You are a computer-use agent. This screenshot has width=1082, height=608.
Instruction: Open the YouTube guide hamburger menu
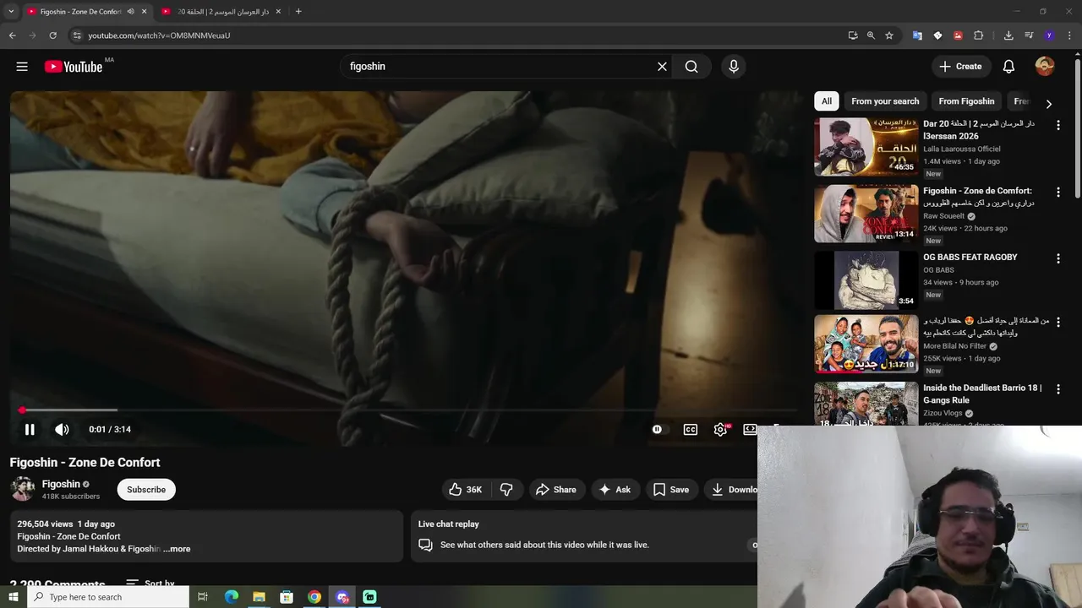click(22, 67)
